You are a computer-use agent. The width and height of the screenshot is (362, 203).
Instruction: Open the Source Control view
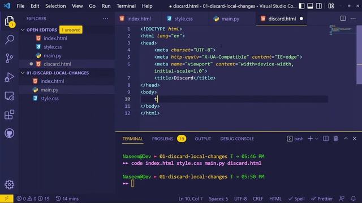(x=10, y=58)
